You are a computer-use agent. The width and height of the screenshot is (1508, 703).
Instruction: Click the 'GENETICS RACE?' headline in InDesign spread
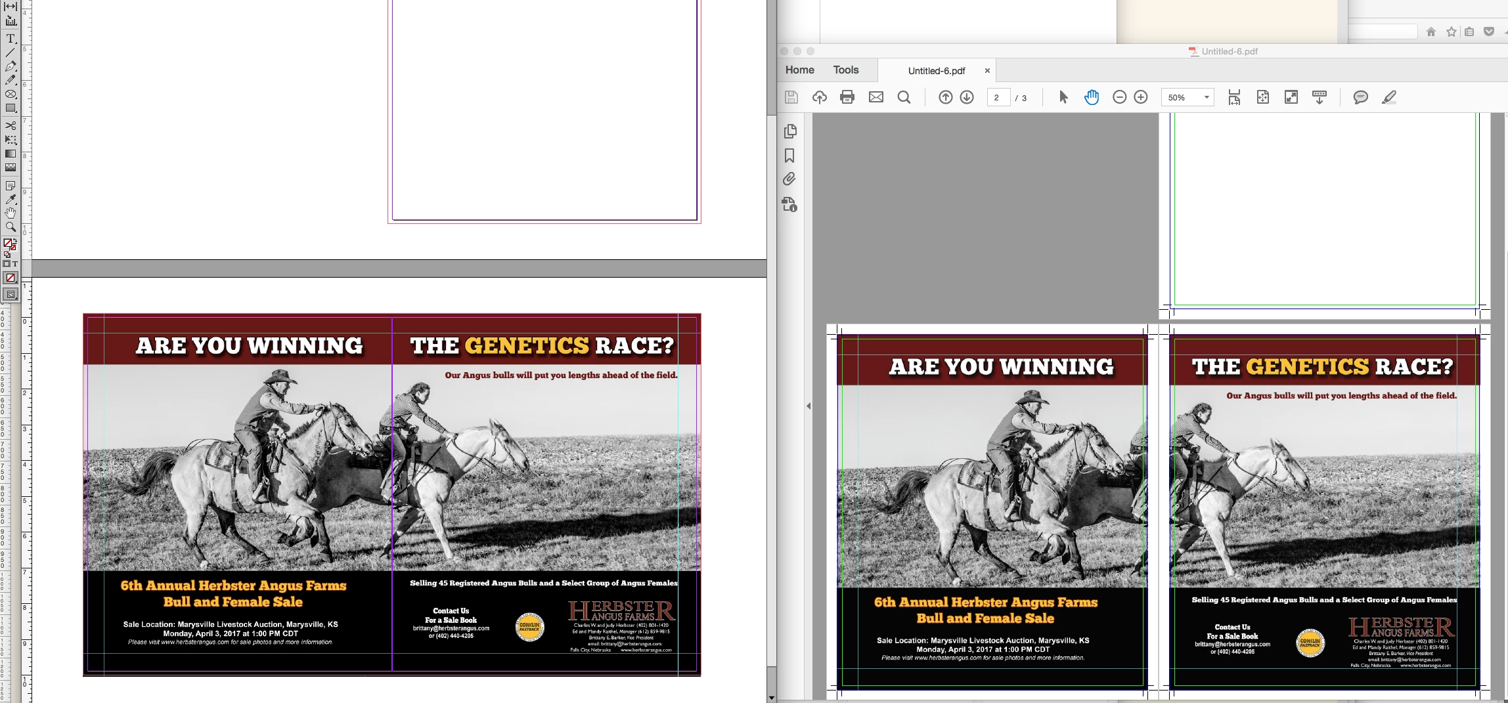tap(542, 346)
